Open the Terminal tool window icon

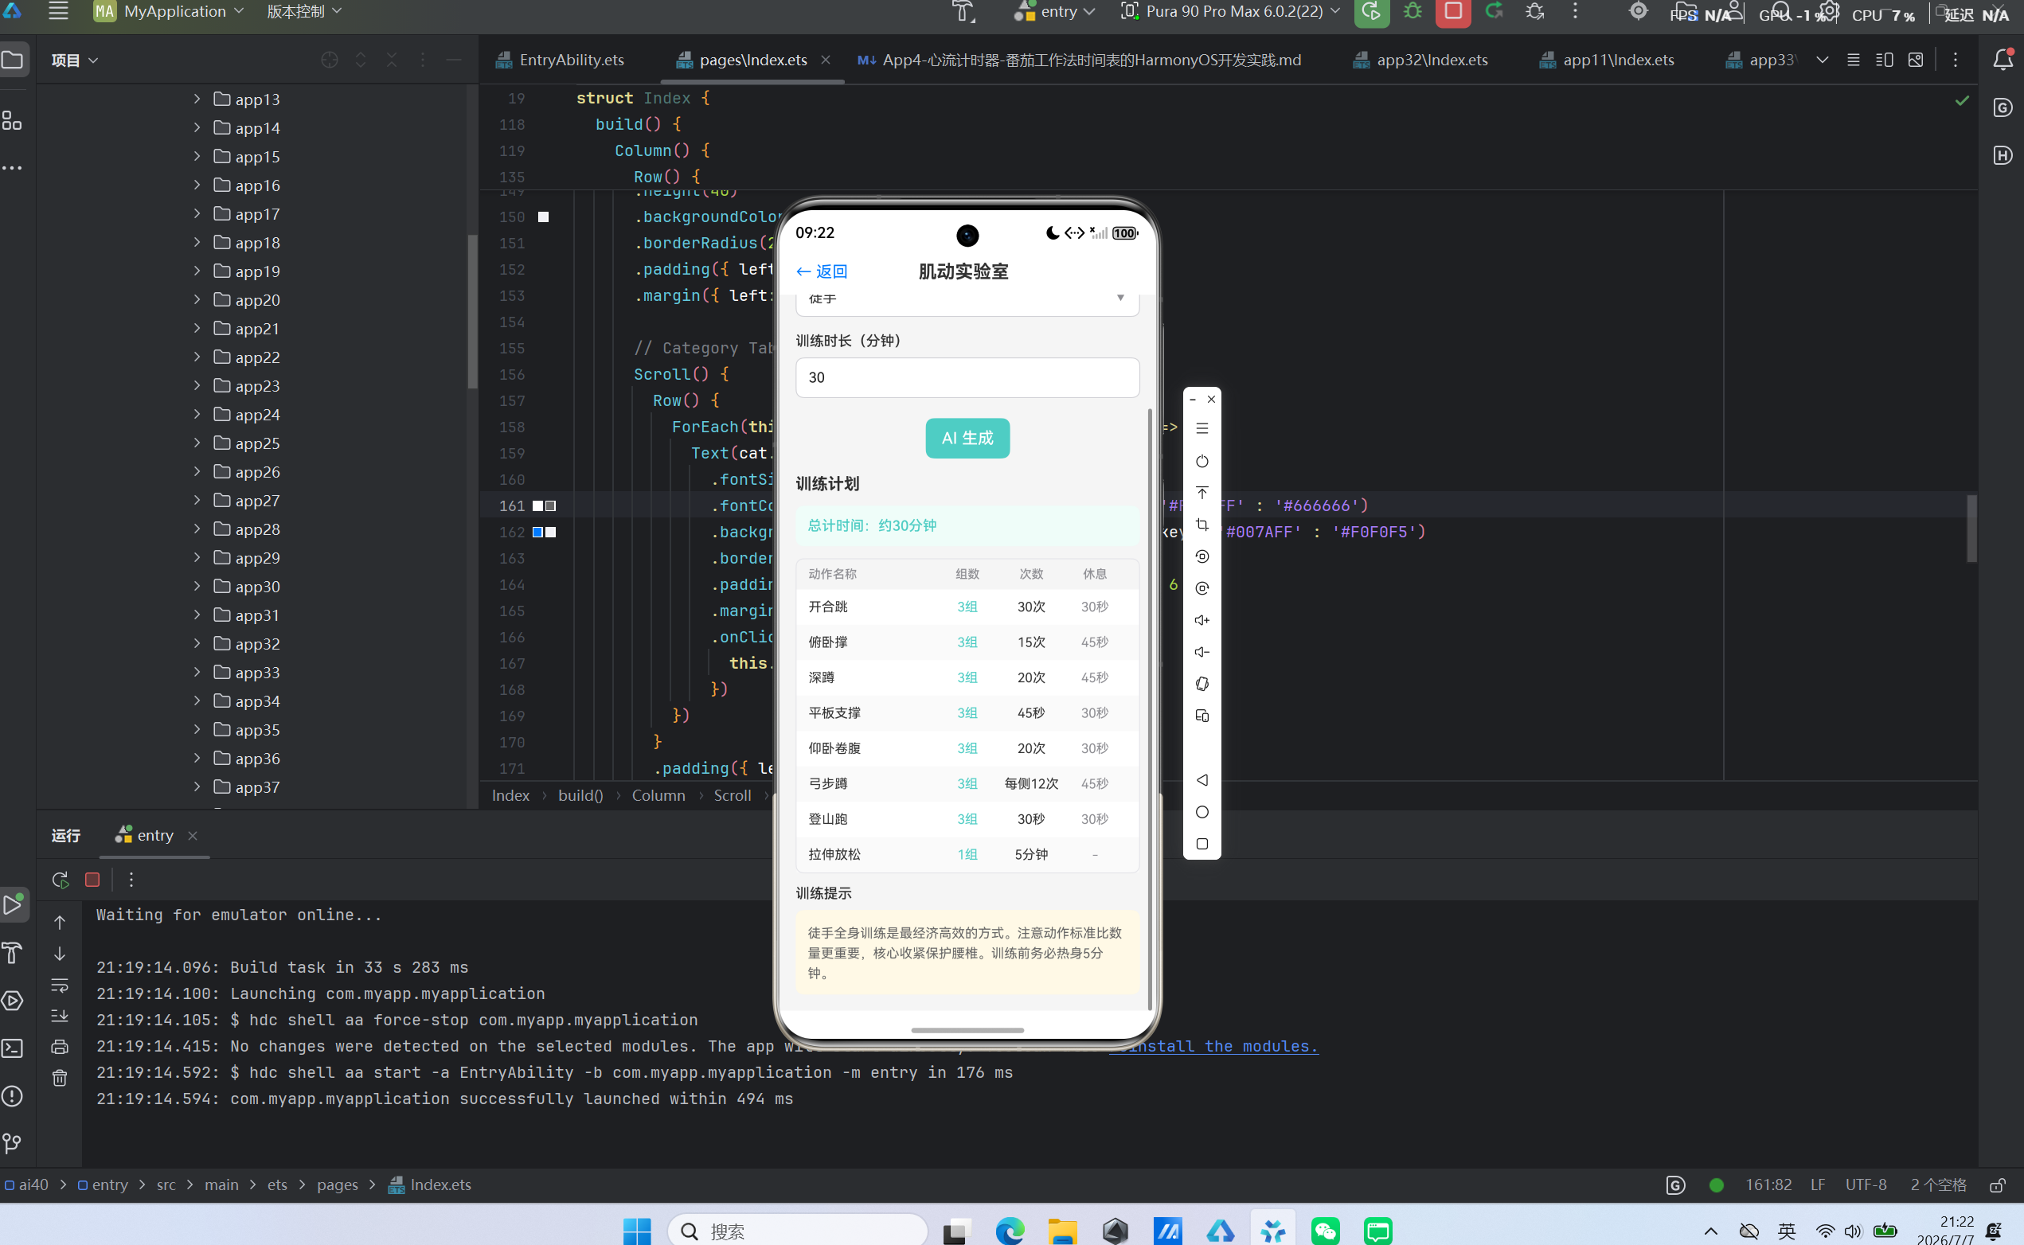(x=14, y=1048)
